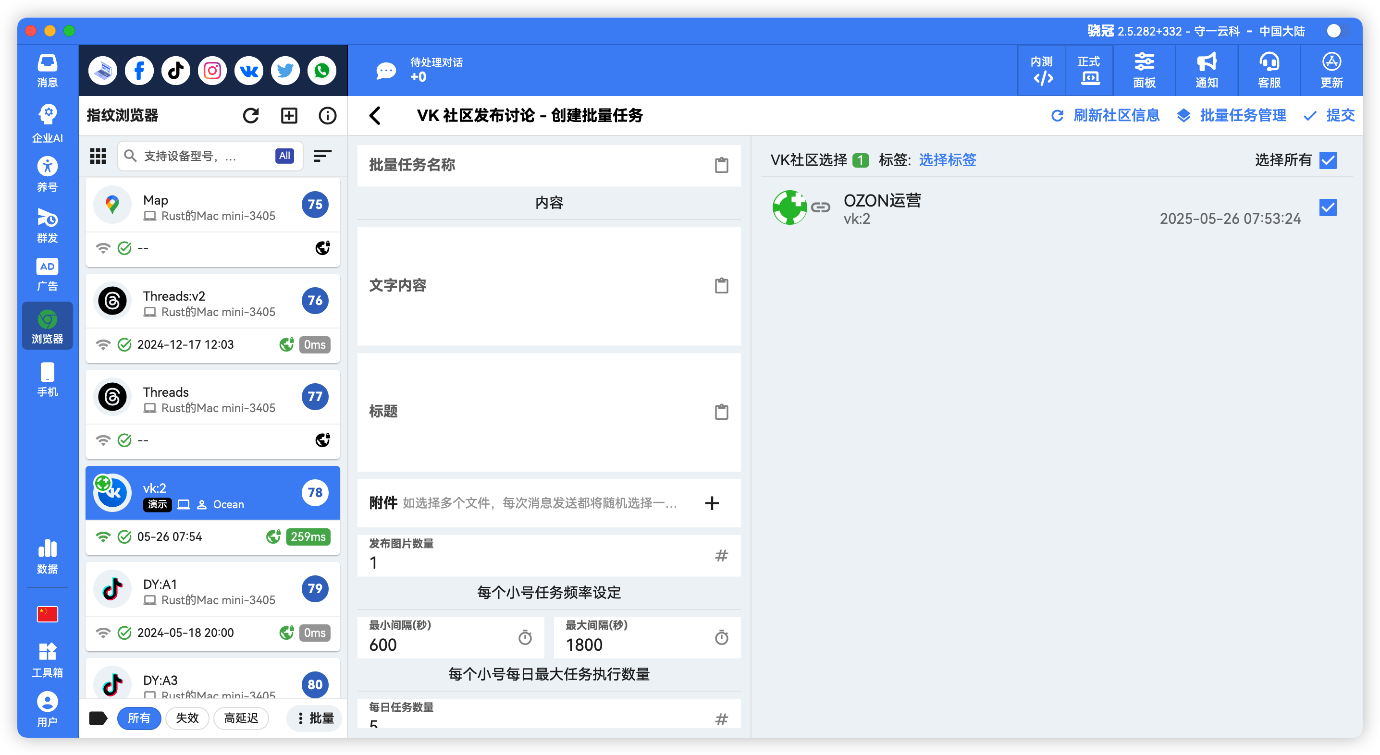Go back with the left chevron arrow
This screenshot has height=755, width=1380.
[375, 115]
